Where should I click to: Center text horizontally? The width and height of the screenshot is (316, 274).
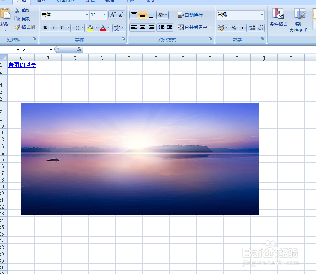(143, 27)
